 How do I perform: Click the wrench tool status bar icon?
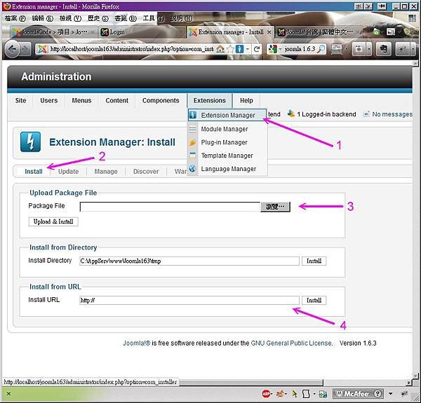point(404,394)
